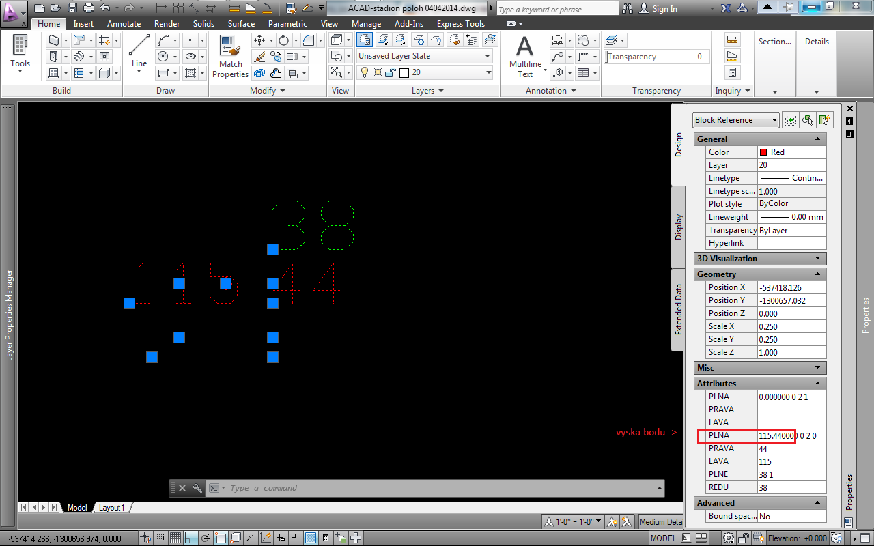Click the Move tool in Modify
874x546 pixels.
[x=259, y=40]
